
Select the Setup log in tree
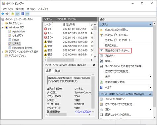16,40
